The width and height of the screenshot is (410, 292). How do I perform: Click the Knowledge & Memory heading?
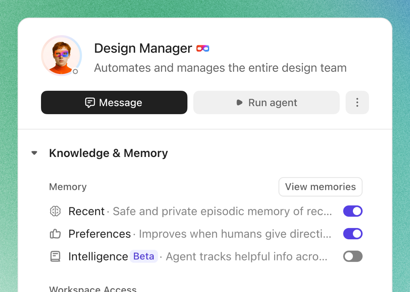(x=108, y=153)
